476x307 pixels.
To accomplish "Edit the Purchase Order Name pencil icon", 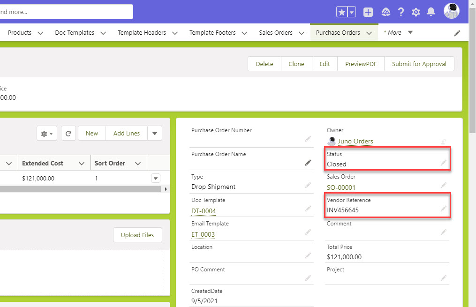I will coord(308,163).
